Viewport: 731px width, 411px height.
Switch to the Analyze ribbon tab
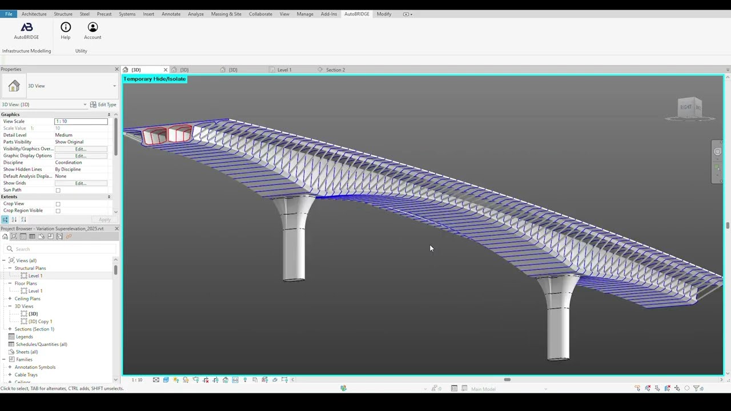pos(196,14)
